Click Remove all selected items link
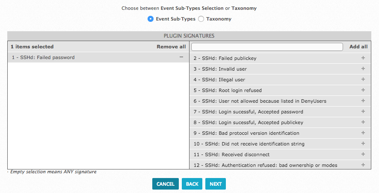 click(x=171, y=47)
